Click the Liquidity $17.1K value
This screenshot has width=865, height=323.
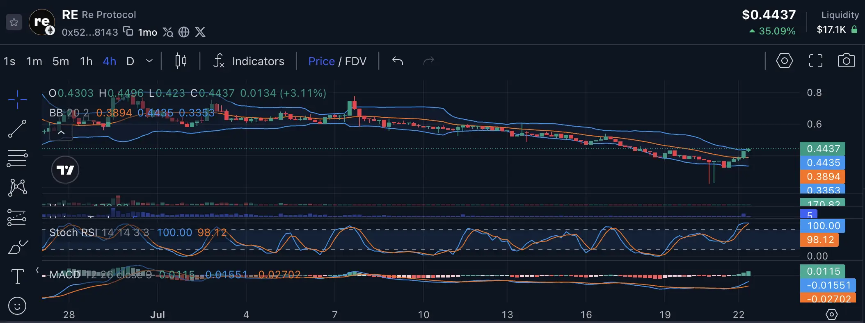831,30
